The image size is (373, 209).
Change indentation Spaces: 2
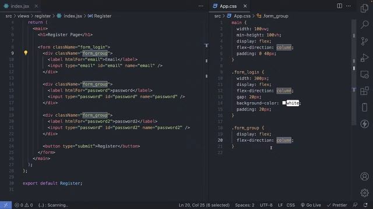click(x=245, y=205)
